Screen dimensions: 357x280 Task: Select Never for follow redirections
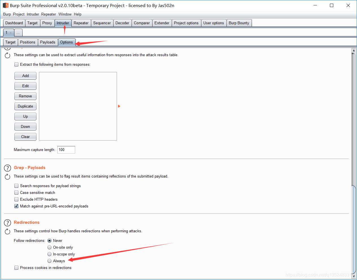(x=49, y=240)
